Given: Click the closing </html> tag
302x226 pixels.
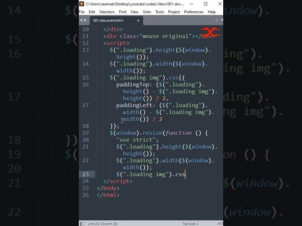Looking at the screenshot, I should [x=108, y=195].
